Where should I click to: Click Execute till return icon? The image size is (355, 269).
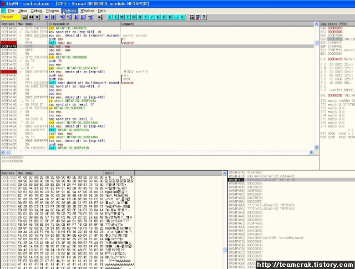[90, 17]
